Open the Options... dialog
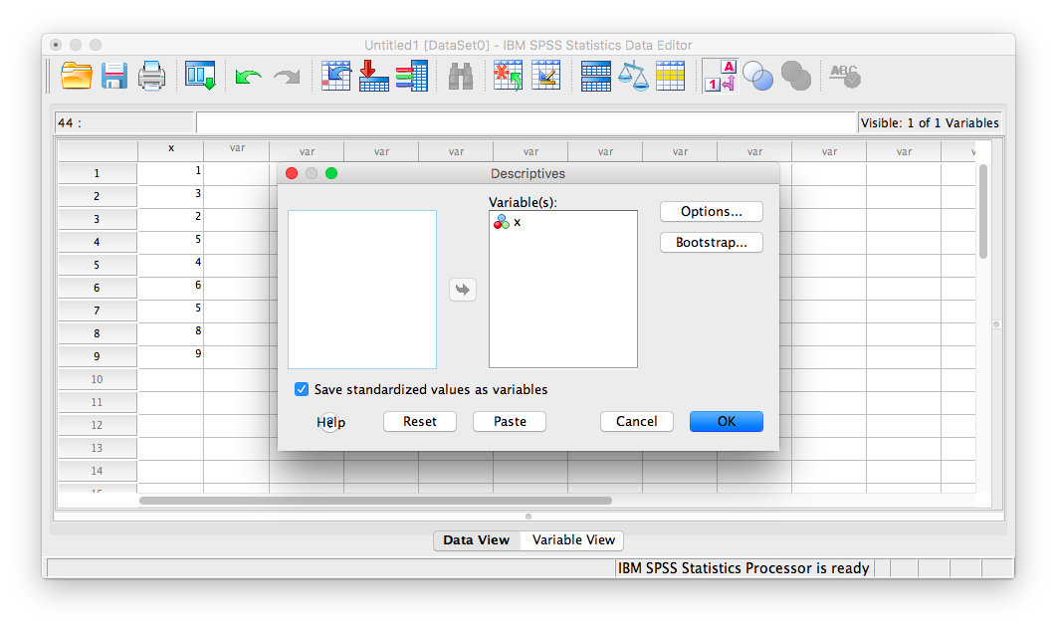Viewport: 1057px width, 629px height. pyautogui.click(x=711, y=211)
